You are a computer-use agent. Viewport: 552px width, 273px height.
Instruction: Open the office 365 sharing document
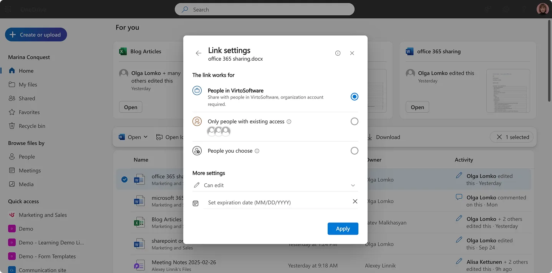(x=417, y=107)
